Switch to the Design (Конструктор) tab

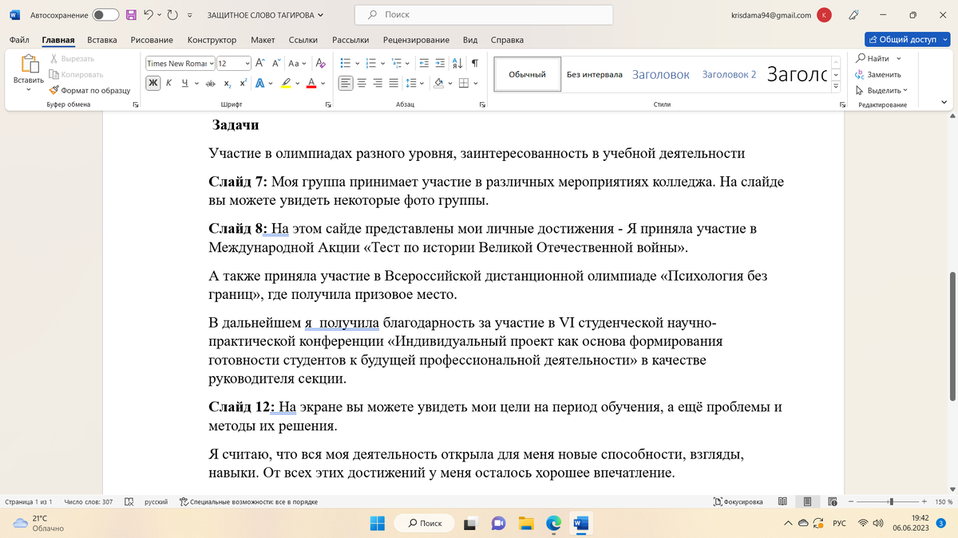point(212,40)
